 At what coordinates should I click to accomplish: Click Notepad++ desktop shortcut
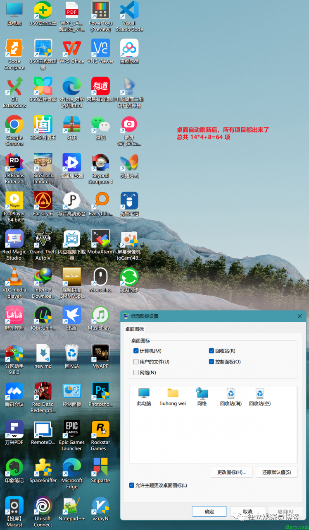(x=72, y=509)
